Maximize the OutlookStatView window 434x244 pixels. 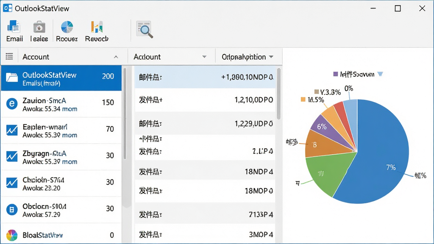[398, 8]
